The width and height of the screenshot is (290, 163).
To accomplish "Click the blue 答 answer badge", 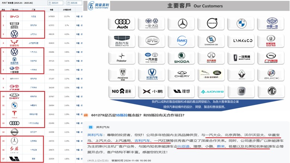I will pos(90,127).
